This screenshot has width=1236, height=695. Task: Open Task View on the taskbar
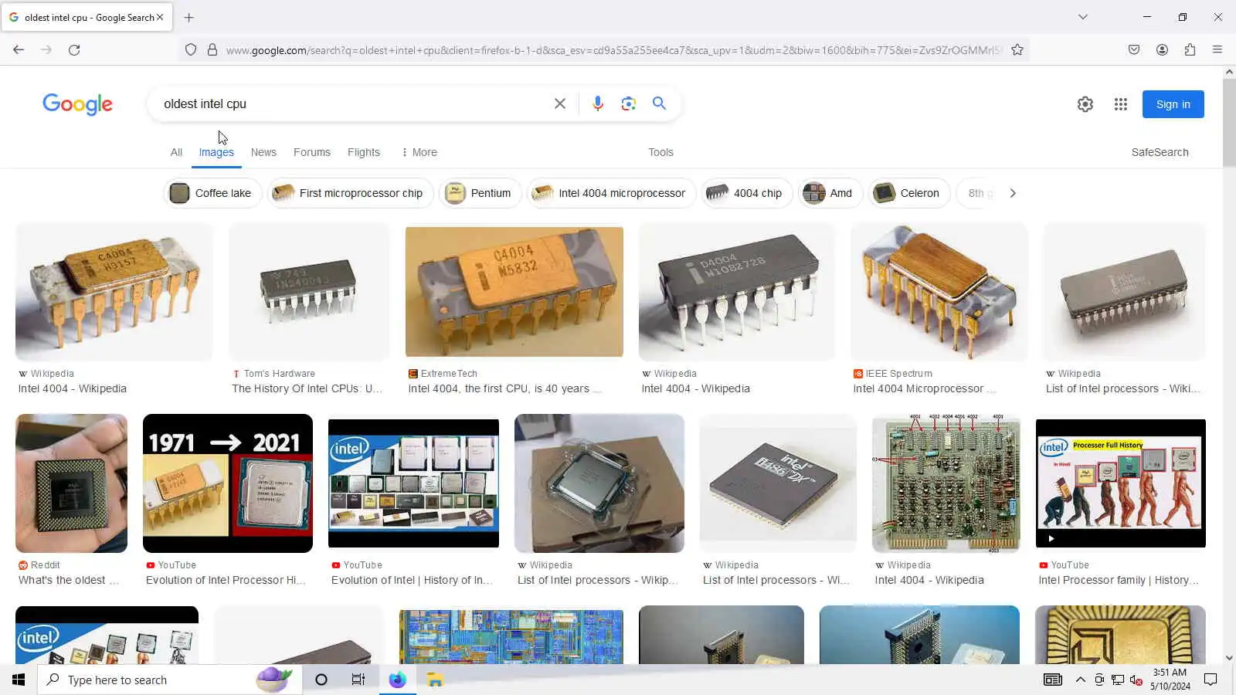click(358, 680)
